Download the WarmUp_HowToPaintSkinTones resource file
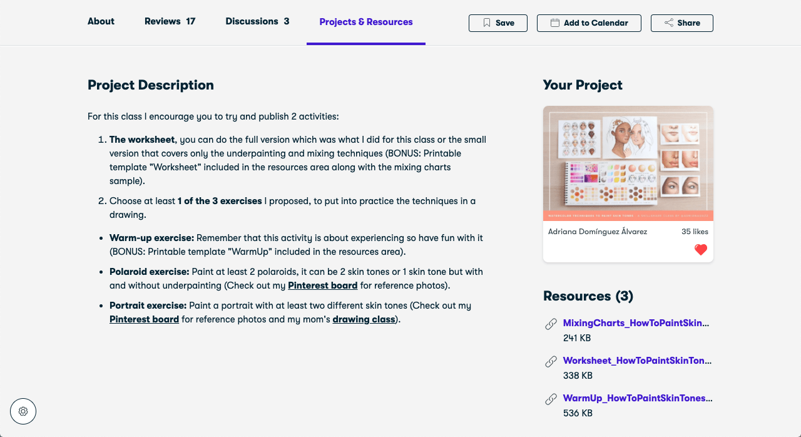Screen dimensions: 801x437 click(637, 398)
